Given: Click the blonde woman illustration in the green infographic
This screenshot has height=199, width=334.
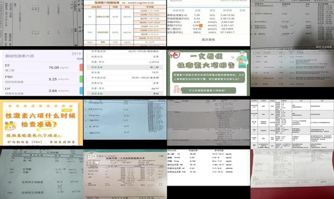Looking at the screenshot, I should pos(176,89).
